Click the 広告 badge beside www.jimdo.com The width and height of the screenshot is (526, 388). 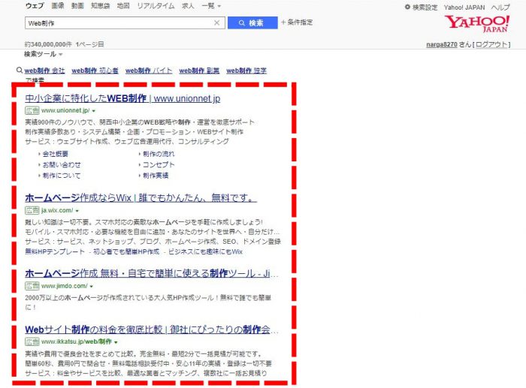(x=32, y=286)
